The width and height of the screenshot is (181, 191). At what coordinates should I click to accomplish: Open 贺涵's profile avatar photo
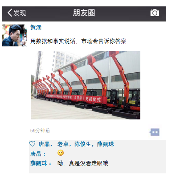click(x=14, y=35)
